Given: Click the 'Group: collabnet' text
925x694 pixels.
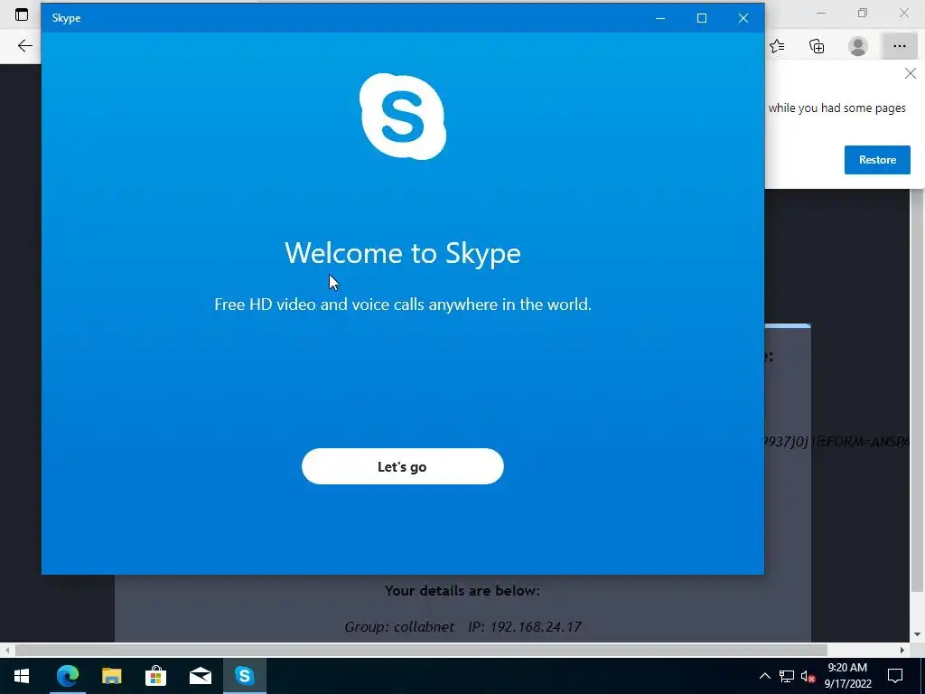Looking at the screenshot, I should coord(399,627).
